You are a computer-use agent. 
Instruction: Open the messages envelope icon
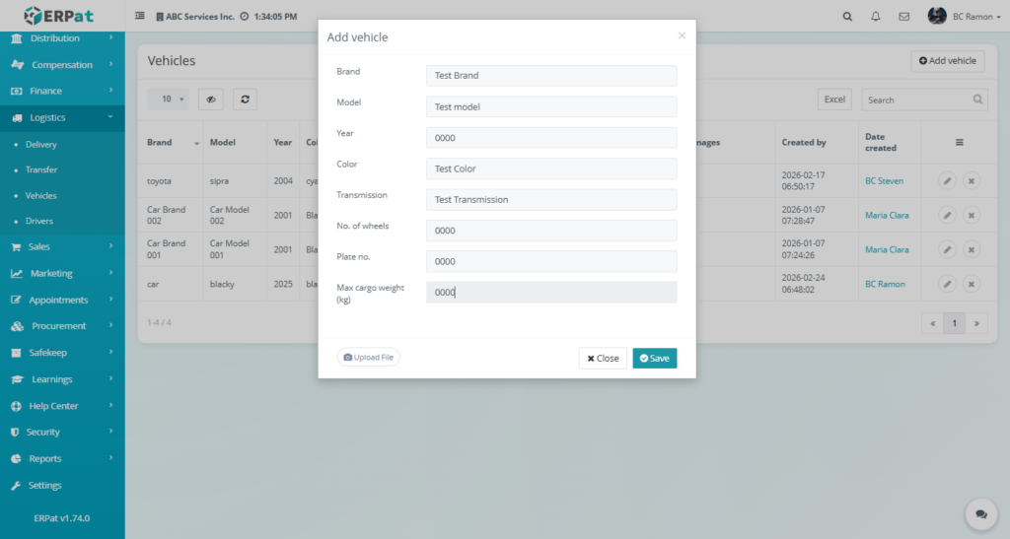903,17
